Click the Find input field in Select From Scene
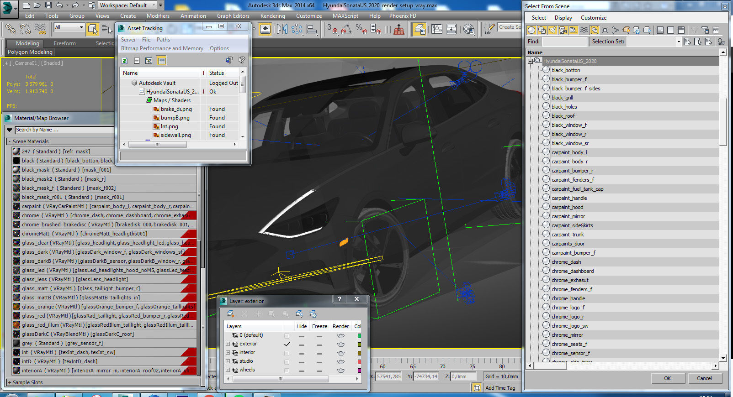Screen dimensions: 733x397 coord(564,42)
